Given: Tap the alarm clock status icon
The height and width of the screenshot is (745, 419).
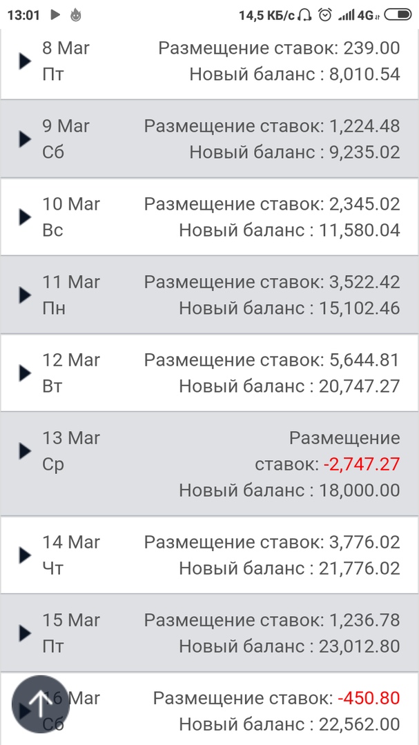Looking at the screenshot, I should tap(324, 14).
